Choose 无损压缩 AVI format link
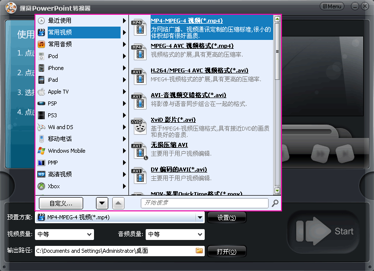374x271 pixels. [169, 145]
